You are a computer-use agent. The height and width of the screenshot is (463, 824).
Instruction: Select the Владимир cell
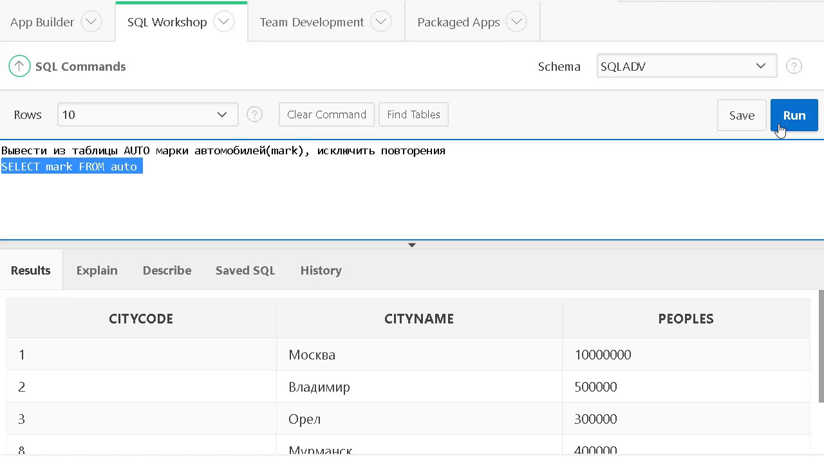click(419, 386)
